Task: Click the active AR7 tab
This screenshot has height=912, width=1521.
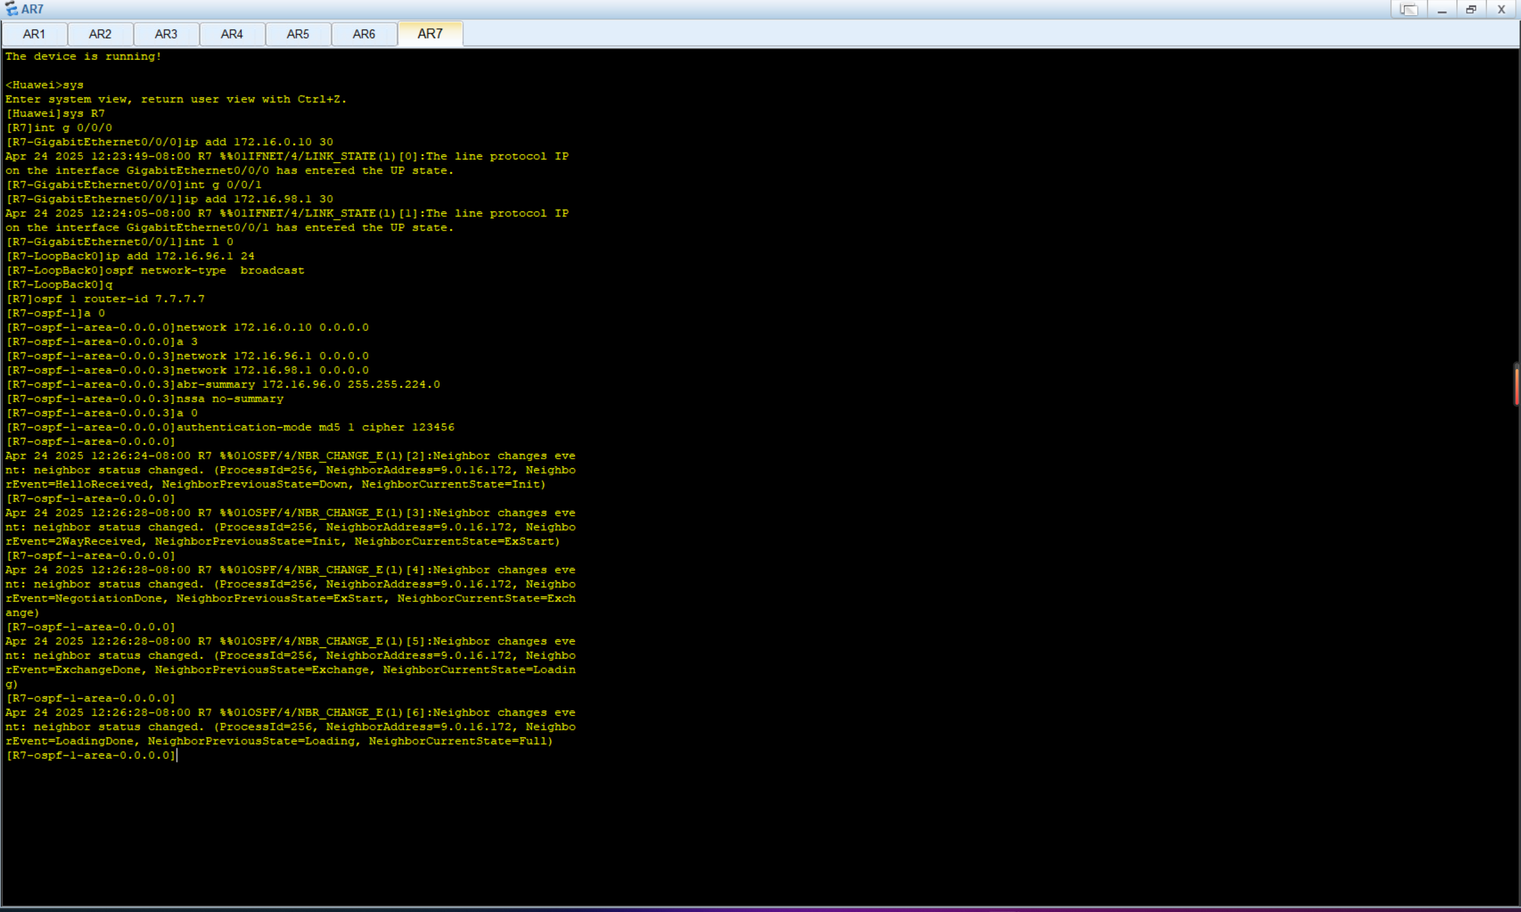Action: tap(430, 34)
